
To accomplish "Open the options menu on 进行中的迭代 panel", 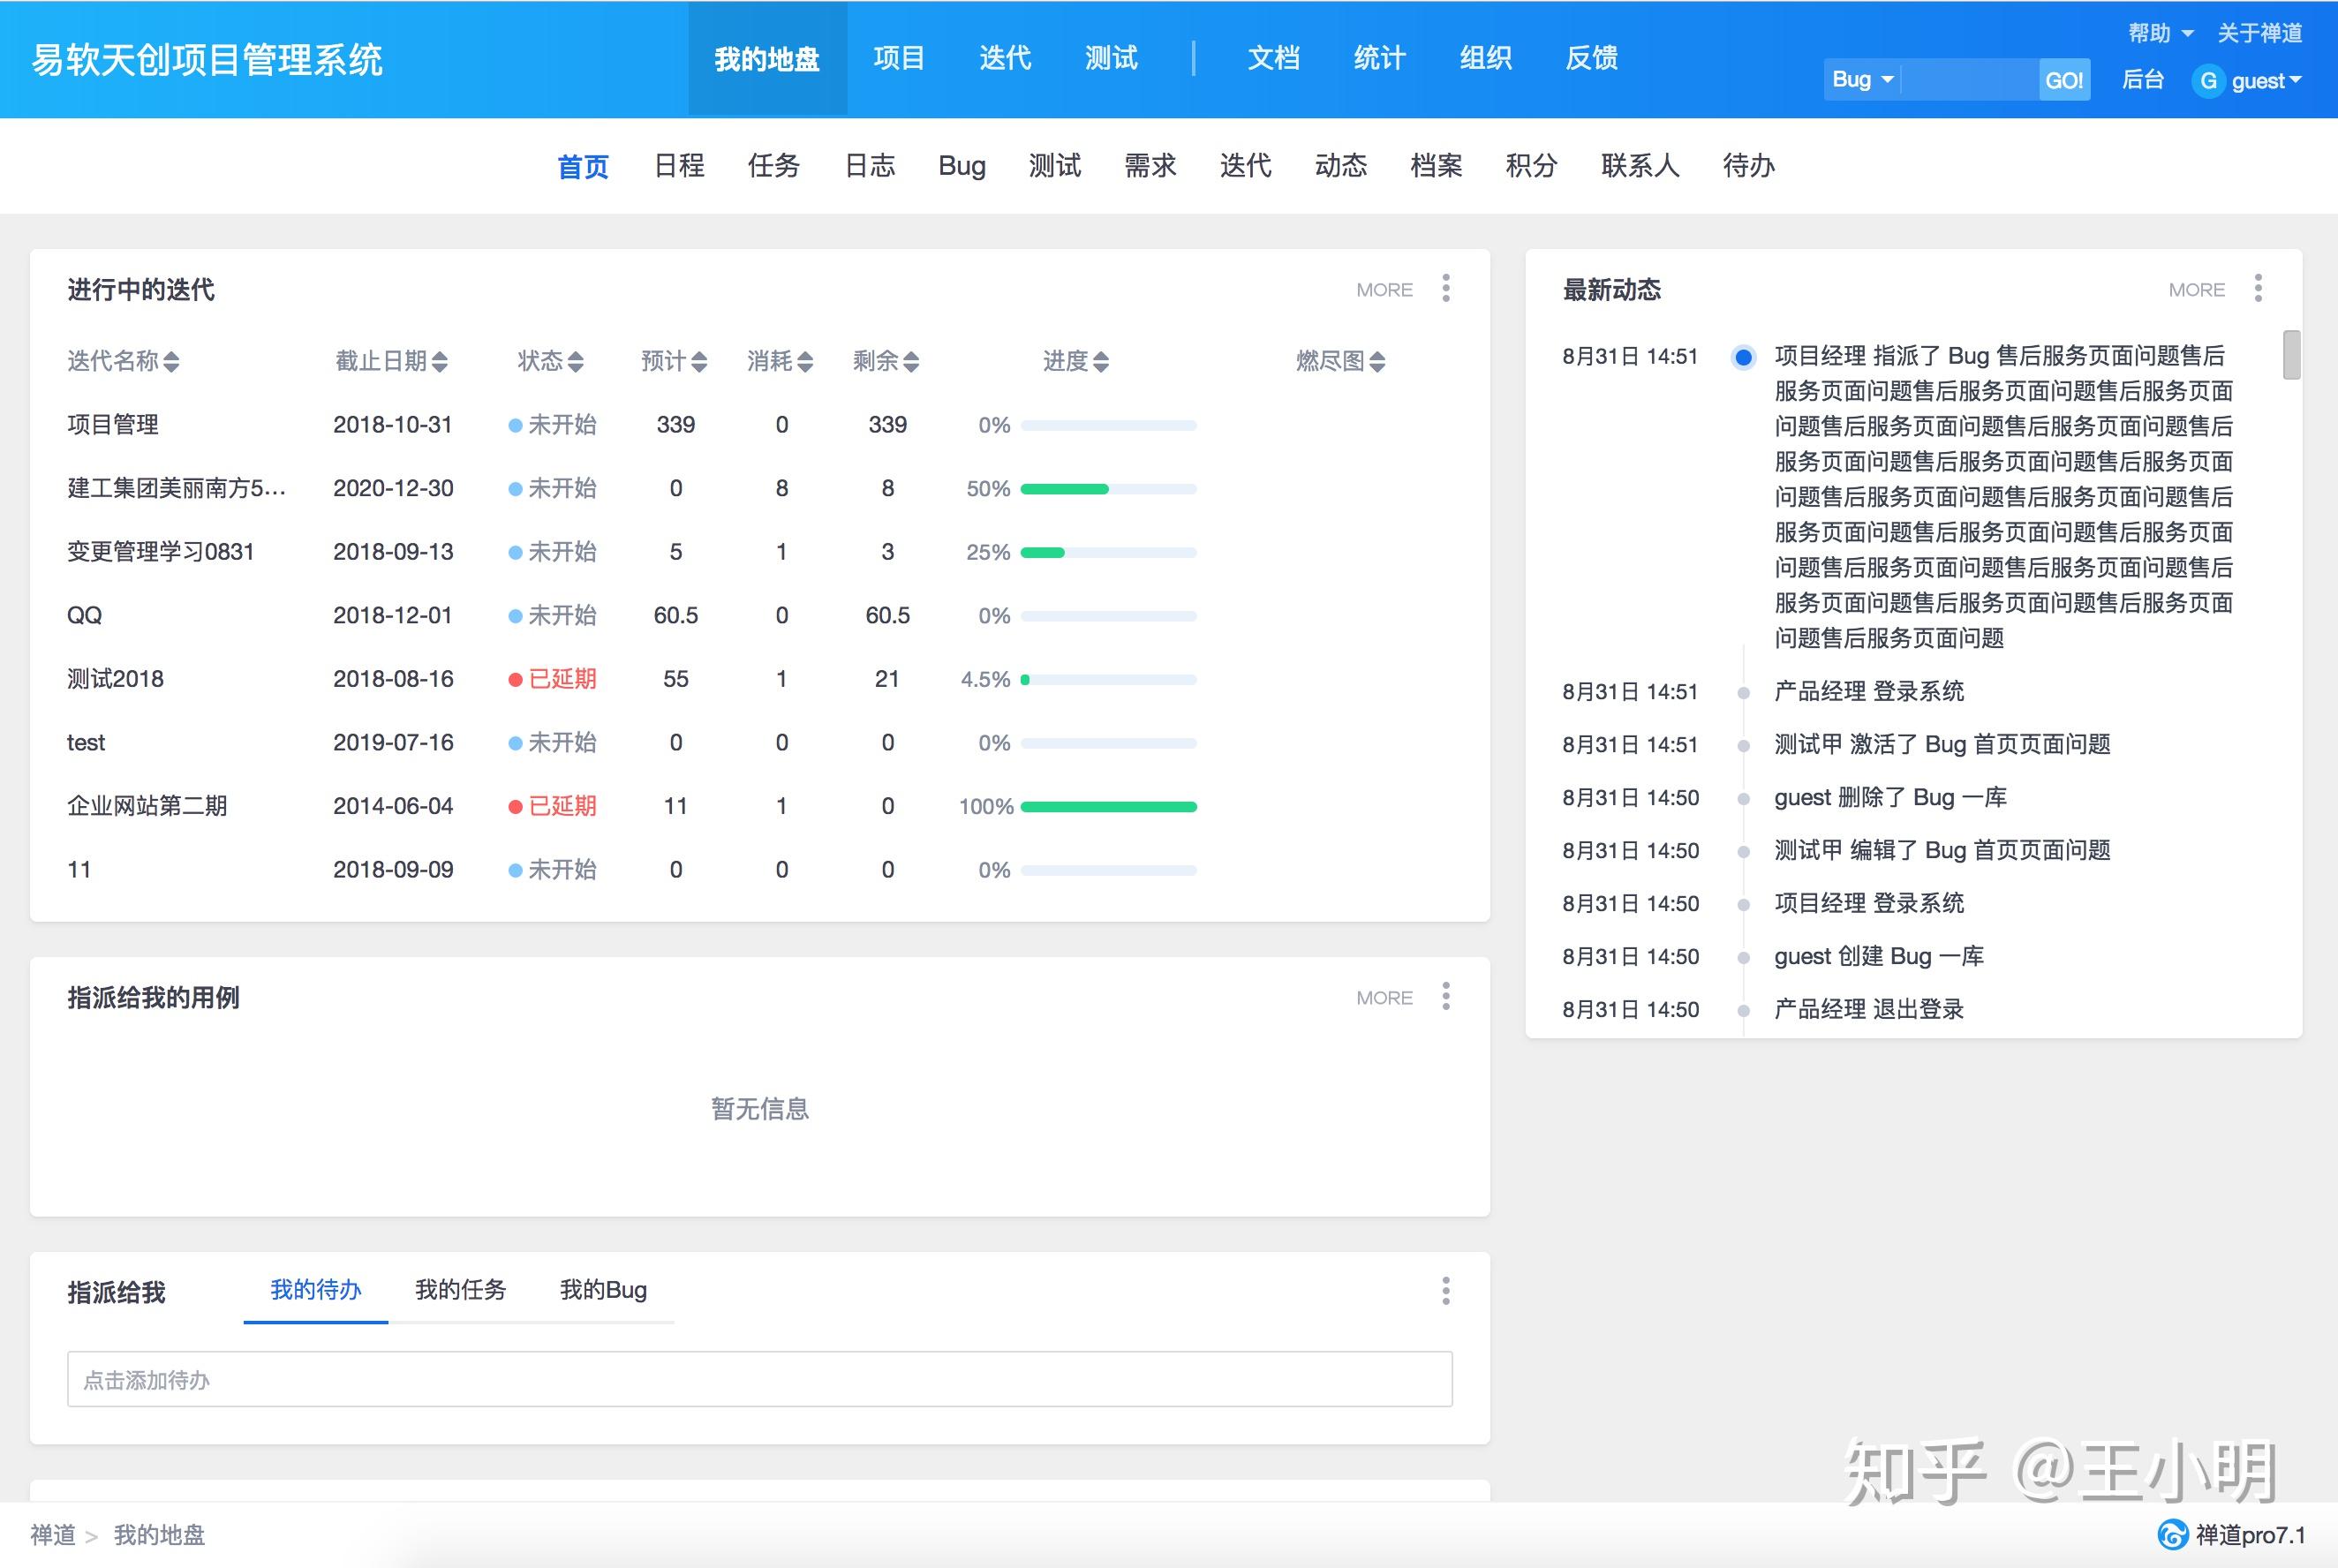I will point(1446,289).
